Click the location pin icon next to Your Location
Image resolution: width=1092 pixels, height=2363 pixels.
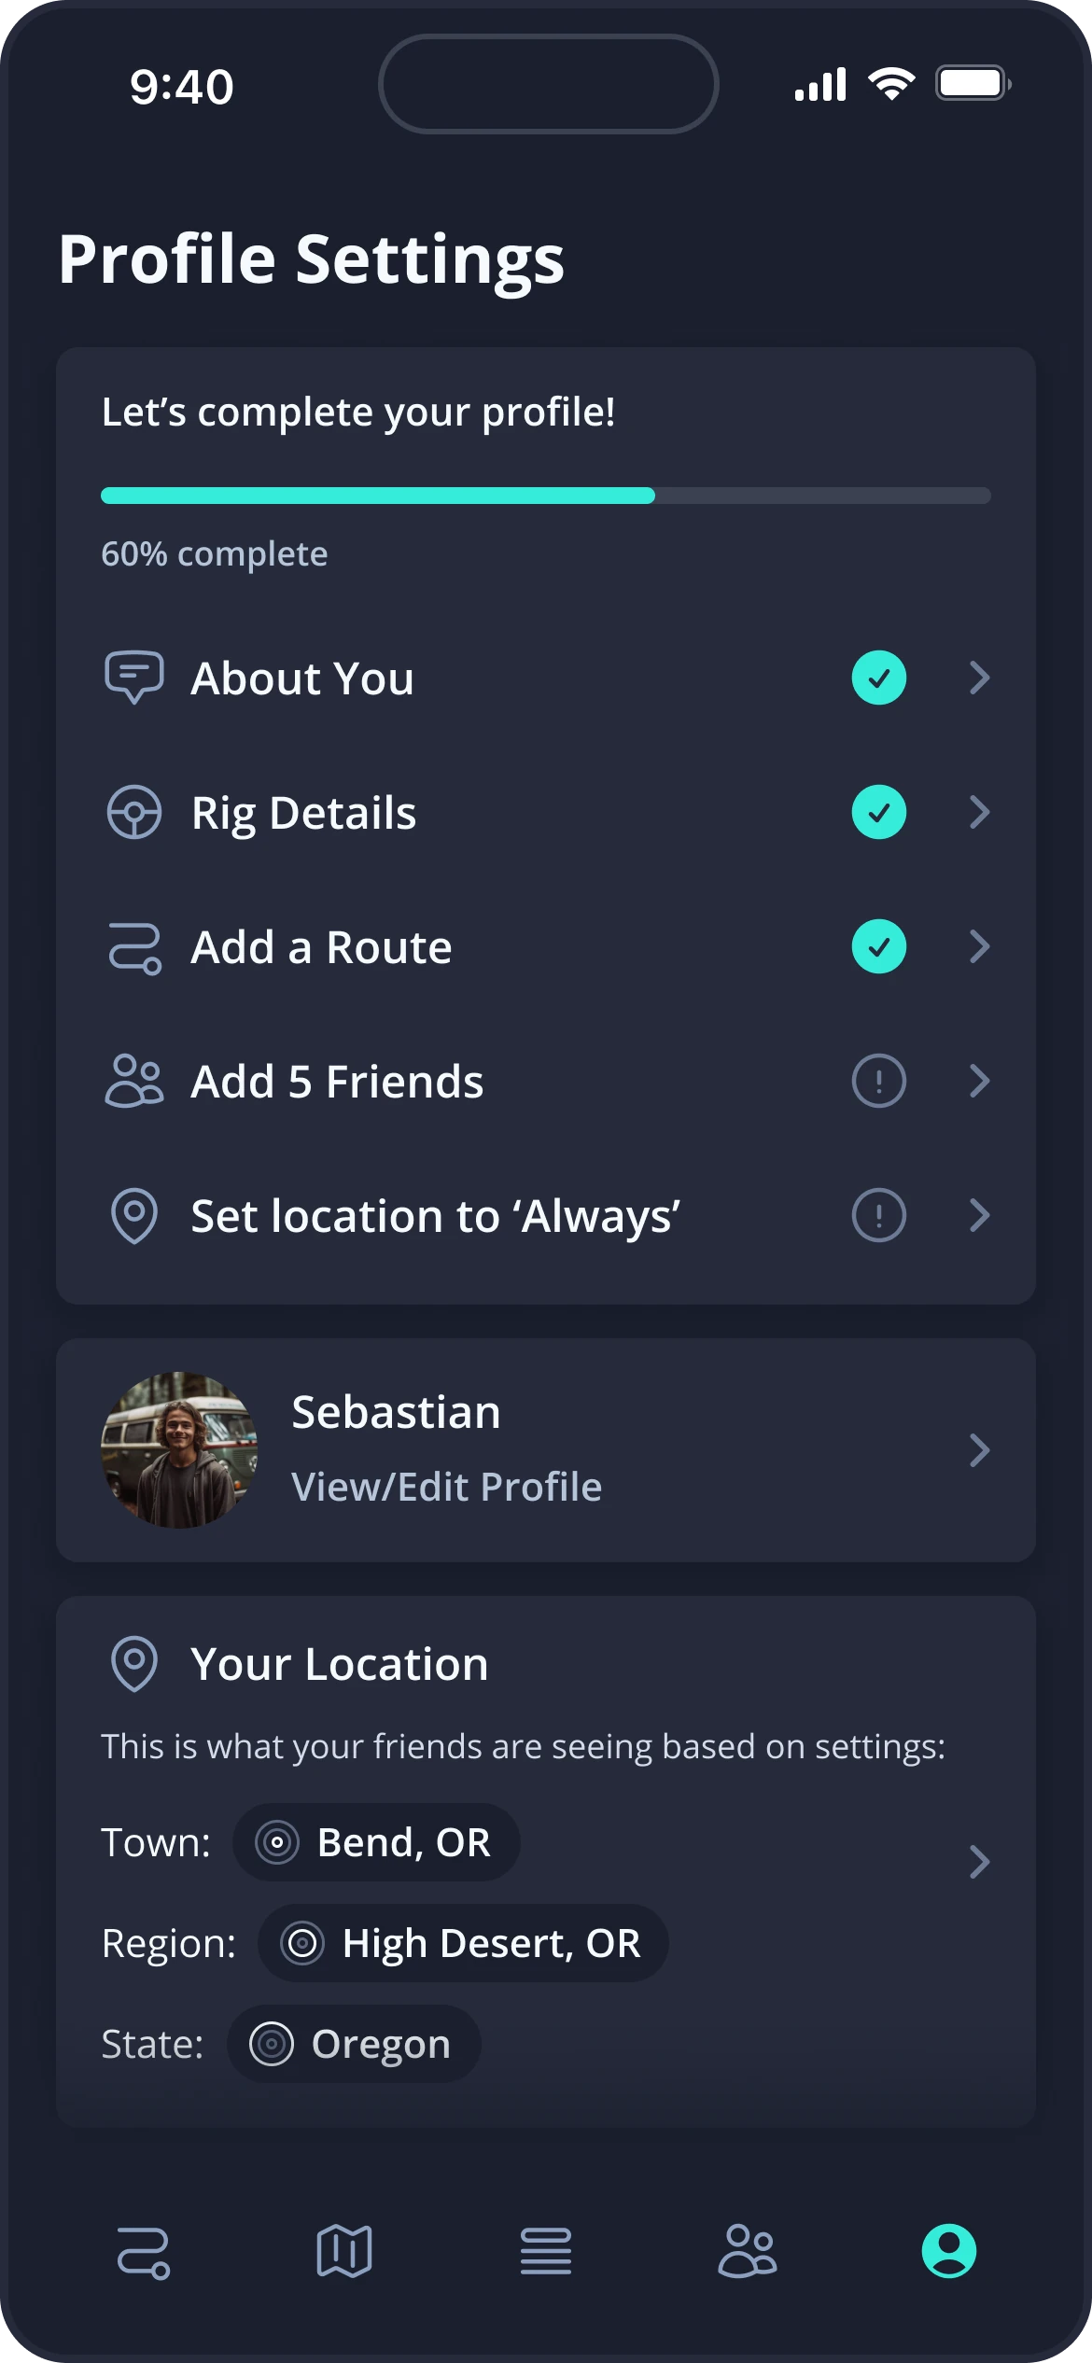pos(134,1664)
